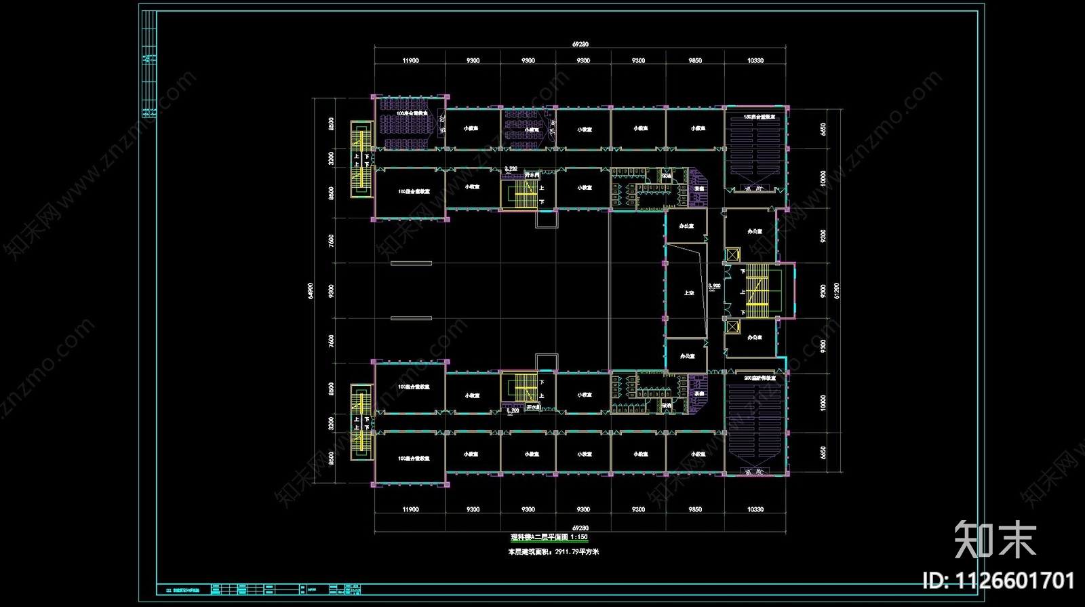This screenshot has height=607, width=1085.
Task: Click the 10330 dimension in the top row
Action: coord(755,60)
